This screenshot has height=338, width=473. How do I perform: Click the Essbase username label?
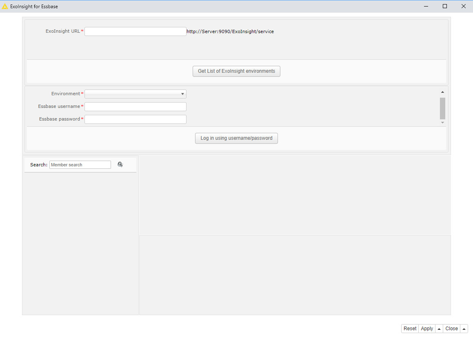click(59, 106)
